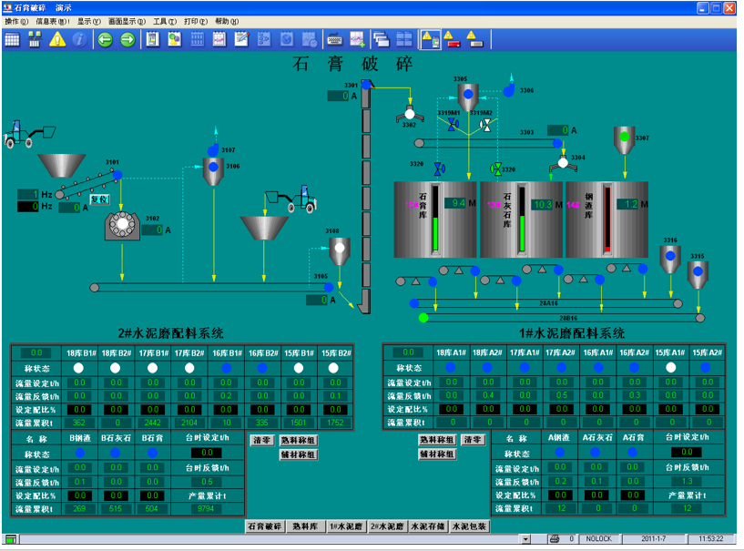Open the on-screen keyboard toolbar icon
Viewport: 744px width, 551px height.
(x=335, y=40)
